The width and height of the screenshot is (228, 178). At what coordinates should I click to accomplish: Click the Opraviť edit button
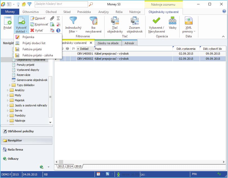click(38, 18)
